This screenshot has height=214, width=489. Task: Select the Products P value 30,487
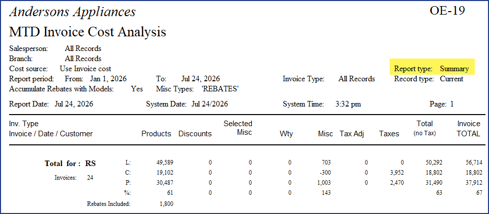[166, 183]
